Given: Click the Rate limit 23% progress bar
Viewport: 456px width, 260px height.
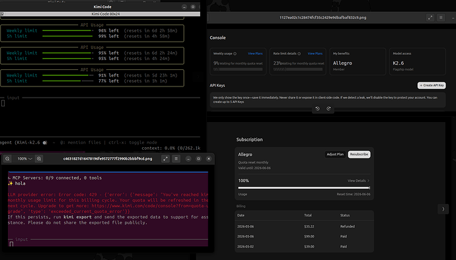Looking at the screenshot, I should 298,69.
